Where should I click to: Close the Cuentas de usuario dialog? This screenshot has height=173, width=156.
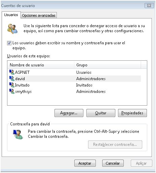click(x=149, y=5)
